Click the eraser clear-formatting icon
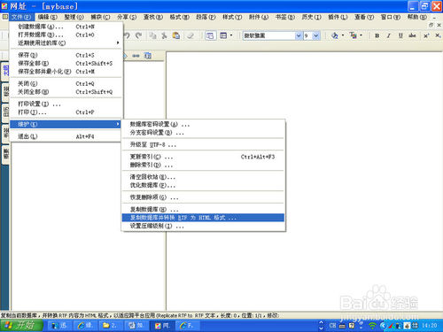The image size is (443, 332). [190, 35]
